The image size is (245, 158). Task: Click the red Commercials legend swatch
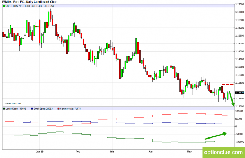59,109
